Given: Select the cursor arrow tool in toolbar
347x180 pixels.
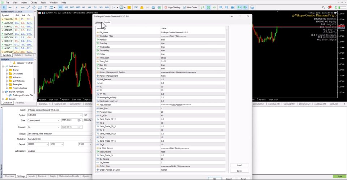Looking at the screenshot, I should 4,7.
